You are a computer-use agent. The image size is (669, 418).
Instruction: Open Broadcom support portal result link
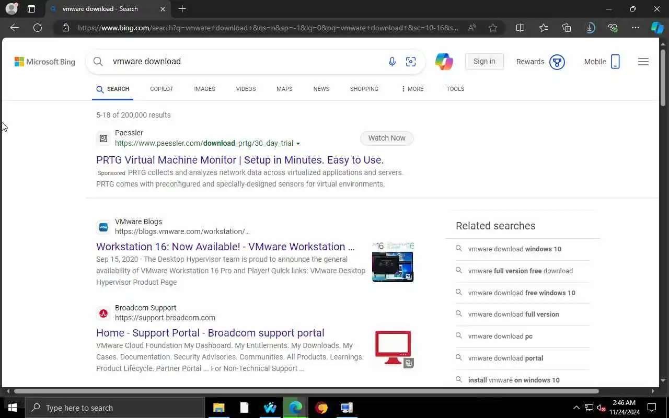click(x=210, y=333)
